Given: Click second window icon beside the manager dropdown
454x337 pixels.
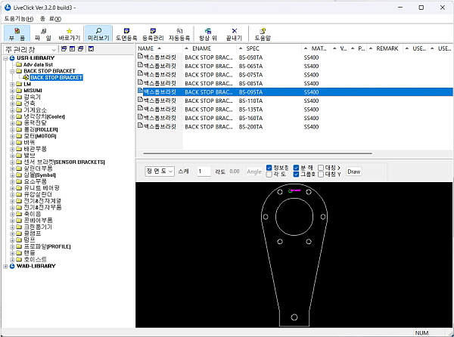Looking at the screenshot, I should point(73,49).
